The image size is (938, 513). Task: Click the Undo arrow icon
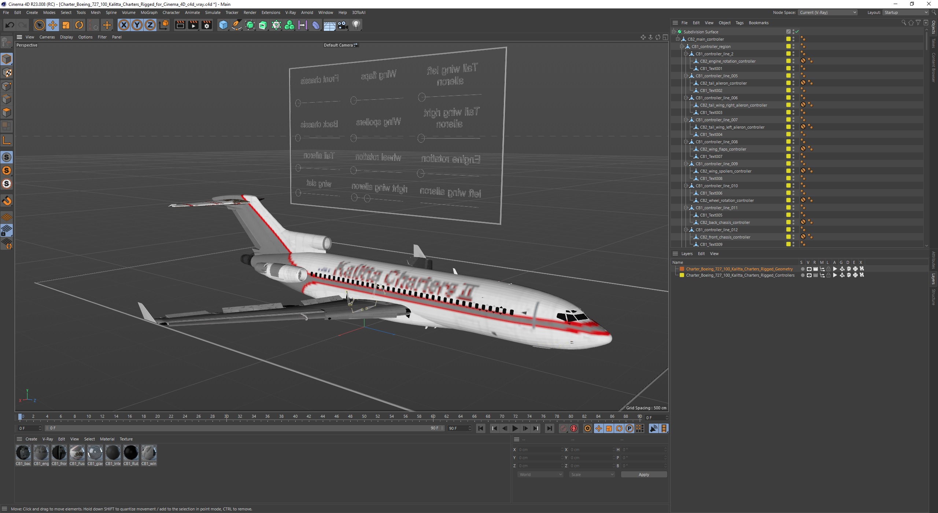10,25
